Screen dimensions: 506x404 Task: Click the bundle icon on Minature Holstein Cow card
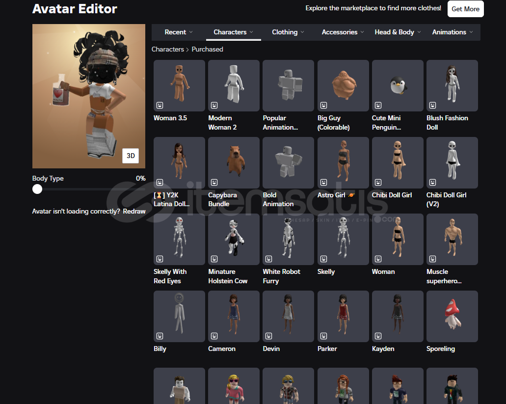click(x=214, y=259)
